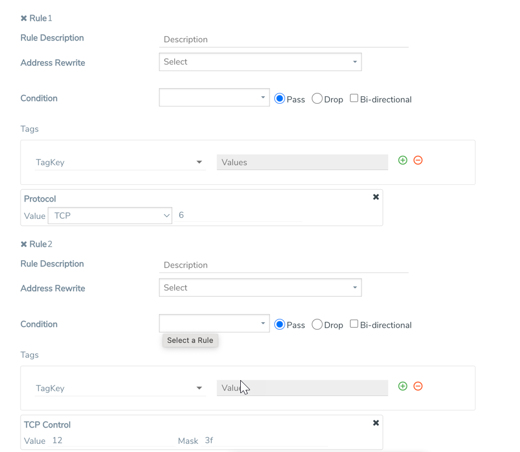Remove Rule 1 using its X icon
Image resolution: width=520 pixels, height=452 pixels.
[24, 18]
